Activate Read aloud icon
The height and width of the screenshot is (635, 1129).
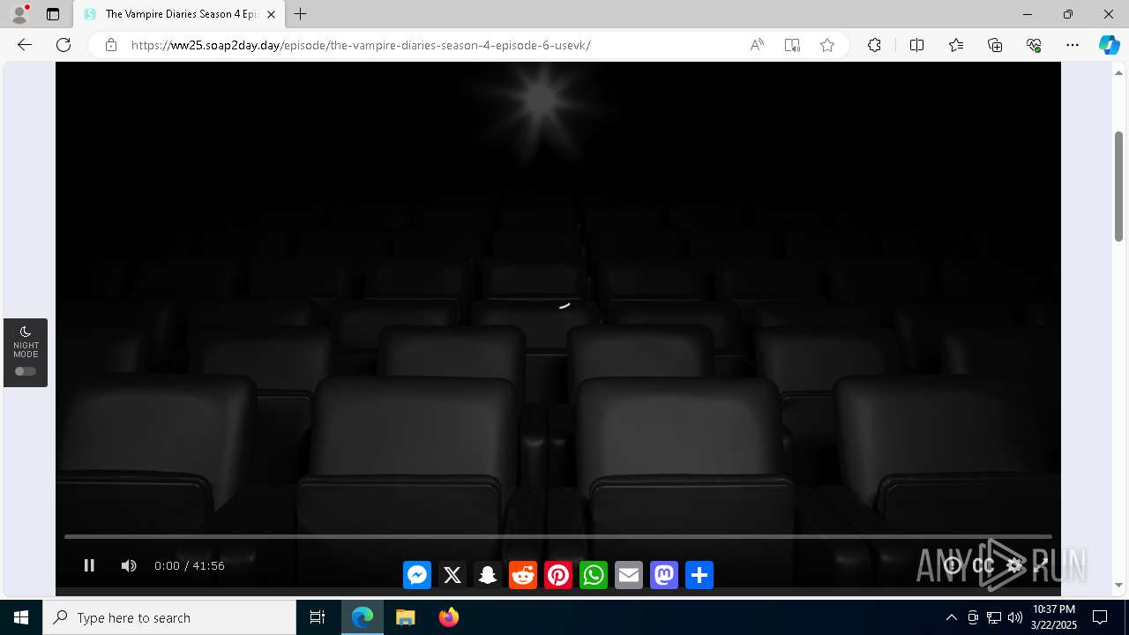757,45
